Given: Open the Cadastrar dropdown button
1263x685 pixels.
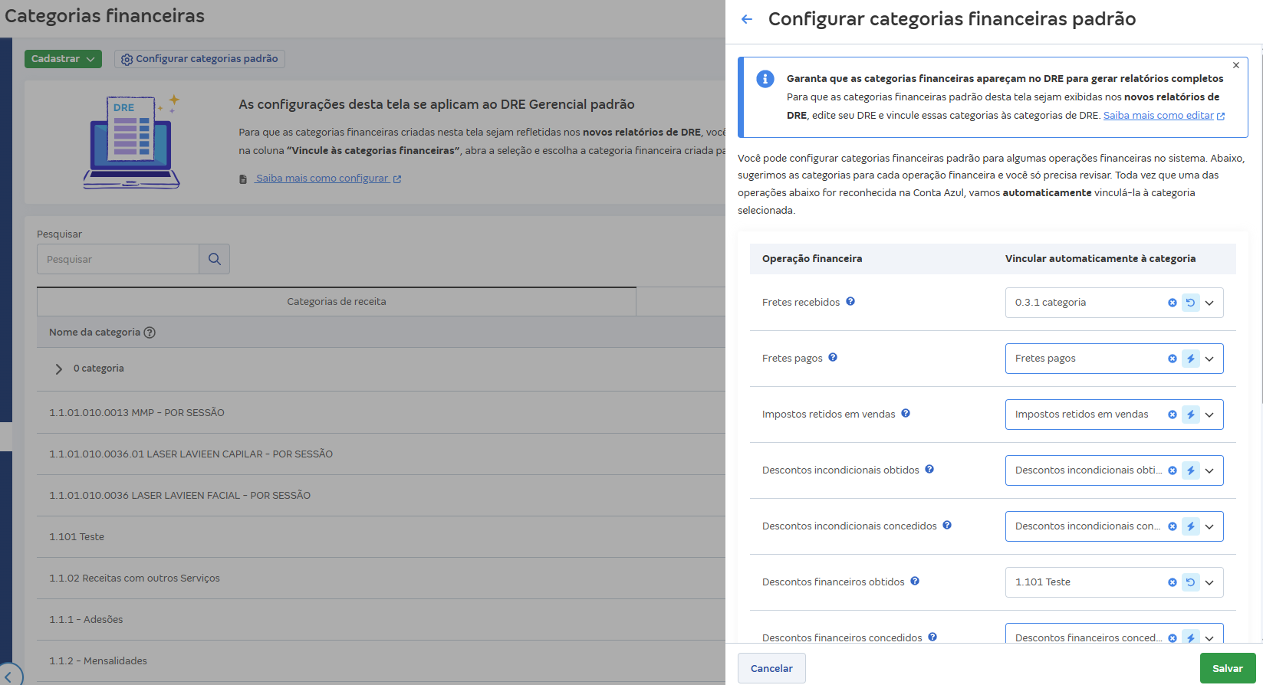Looking at the screenshot, I should tap(63, 59).
